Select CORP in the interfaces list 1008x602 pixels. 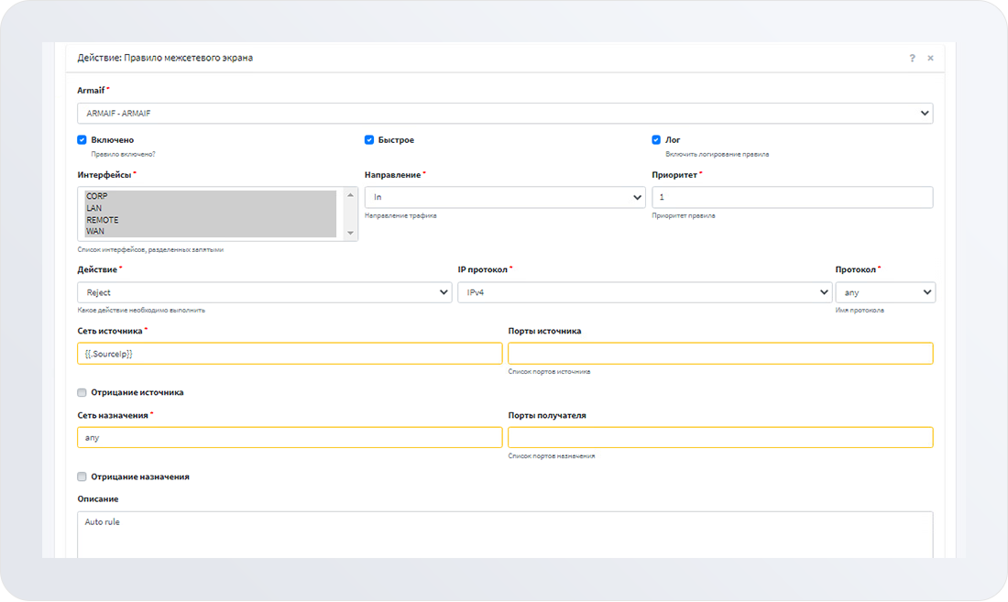tap(97, 196)
